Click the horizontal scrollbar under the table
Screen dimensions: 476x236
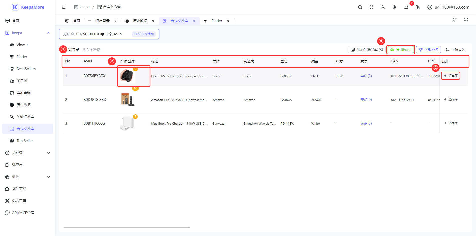tap(127, 227)
